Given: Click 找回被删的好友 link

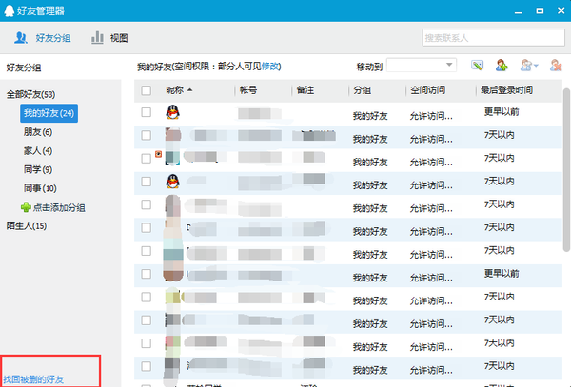Looking at the screenshot, I should coord(33,379).
